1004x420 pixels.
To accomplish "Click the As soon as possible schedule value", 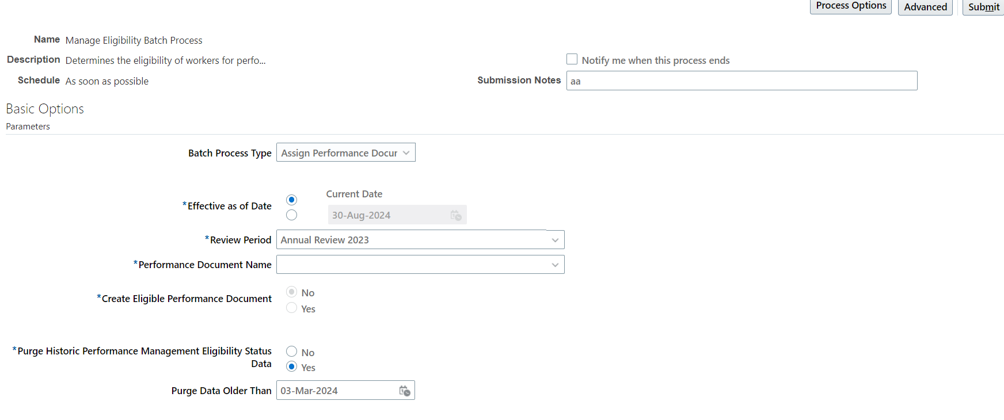I will [107, 81].
